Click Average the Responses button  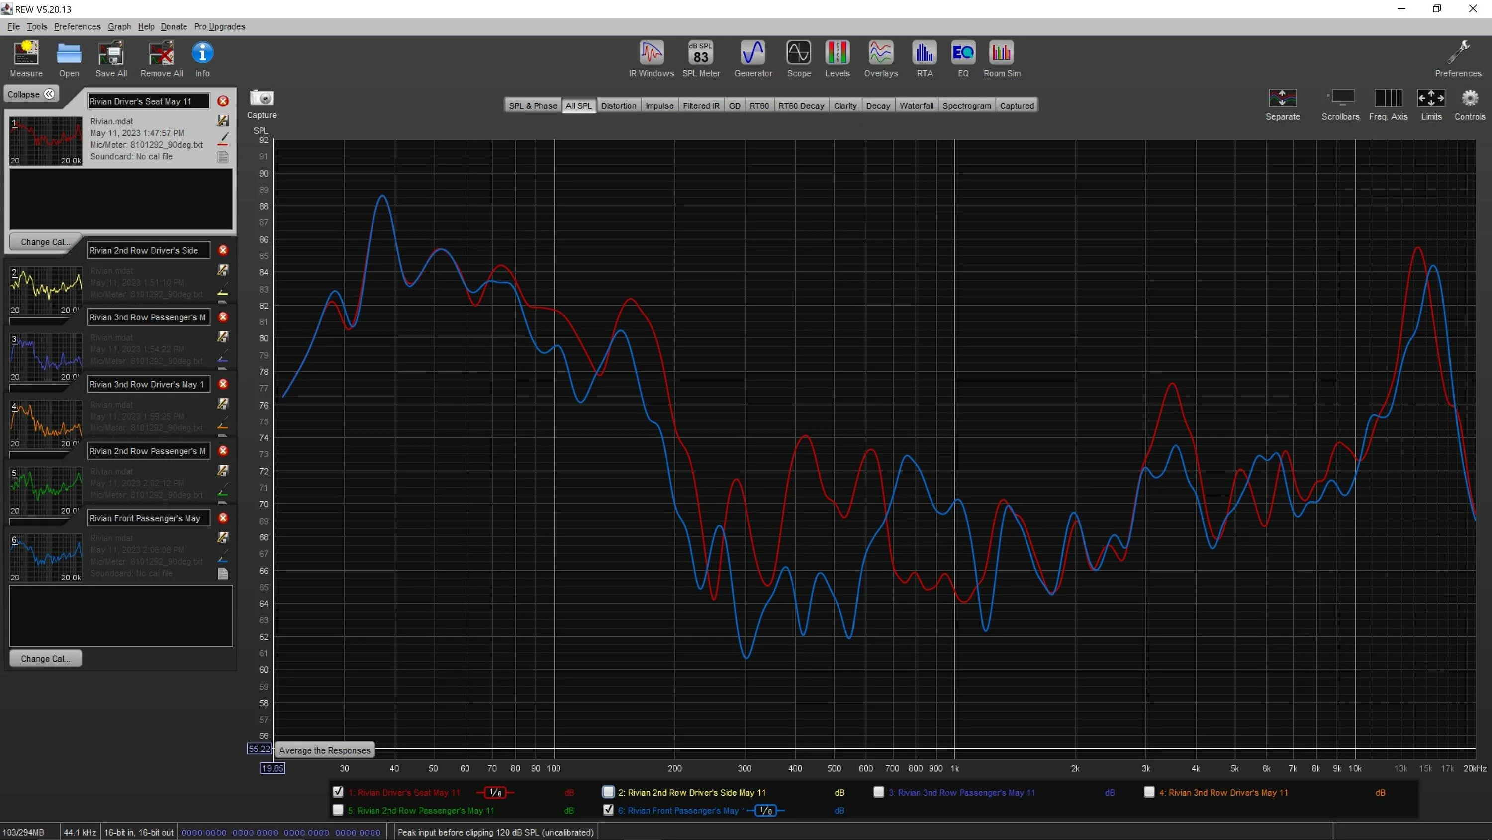(324, 750)
